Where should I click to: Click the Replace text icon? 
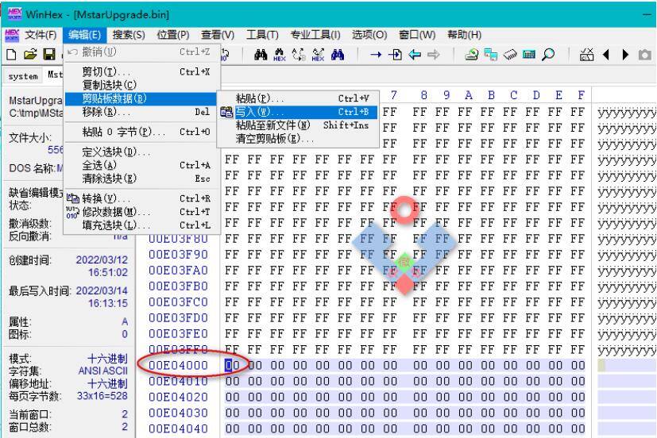pyautogui.click(x=299, y=55)
